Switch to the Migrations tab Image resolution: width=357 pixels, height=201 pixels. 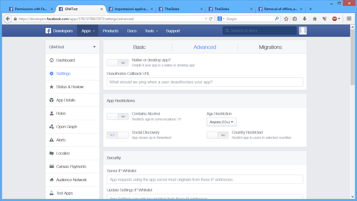click(270, 47)
